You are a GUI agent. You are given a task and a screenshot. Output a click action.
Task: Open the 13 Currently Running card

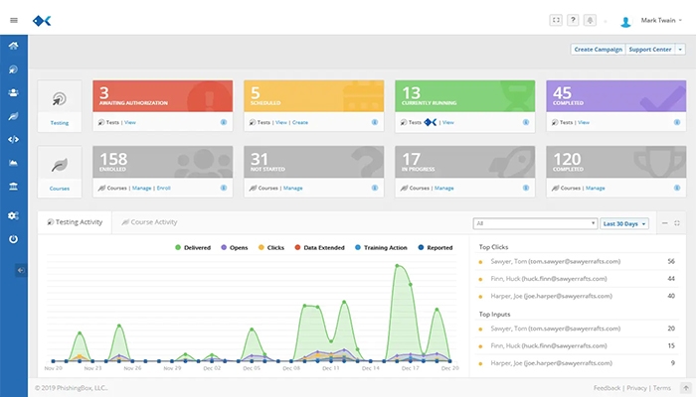[x=464, y=96]
